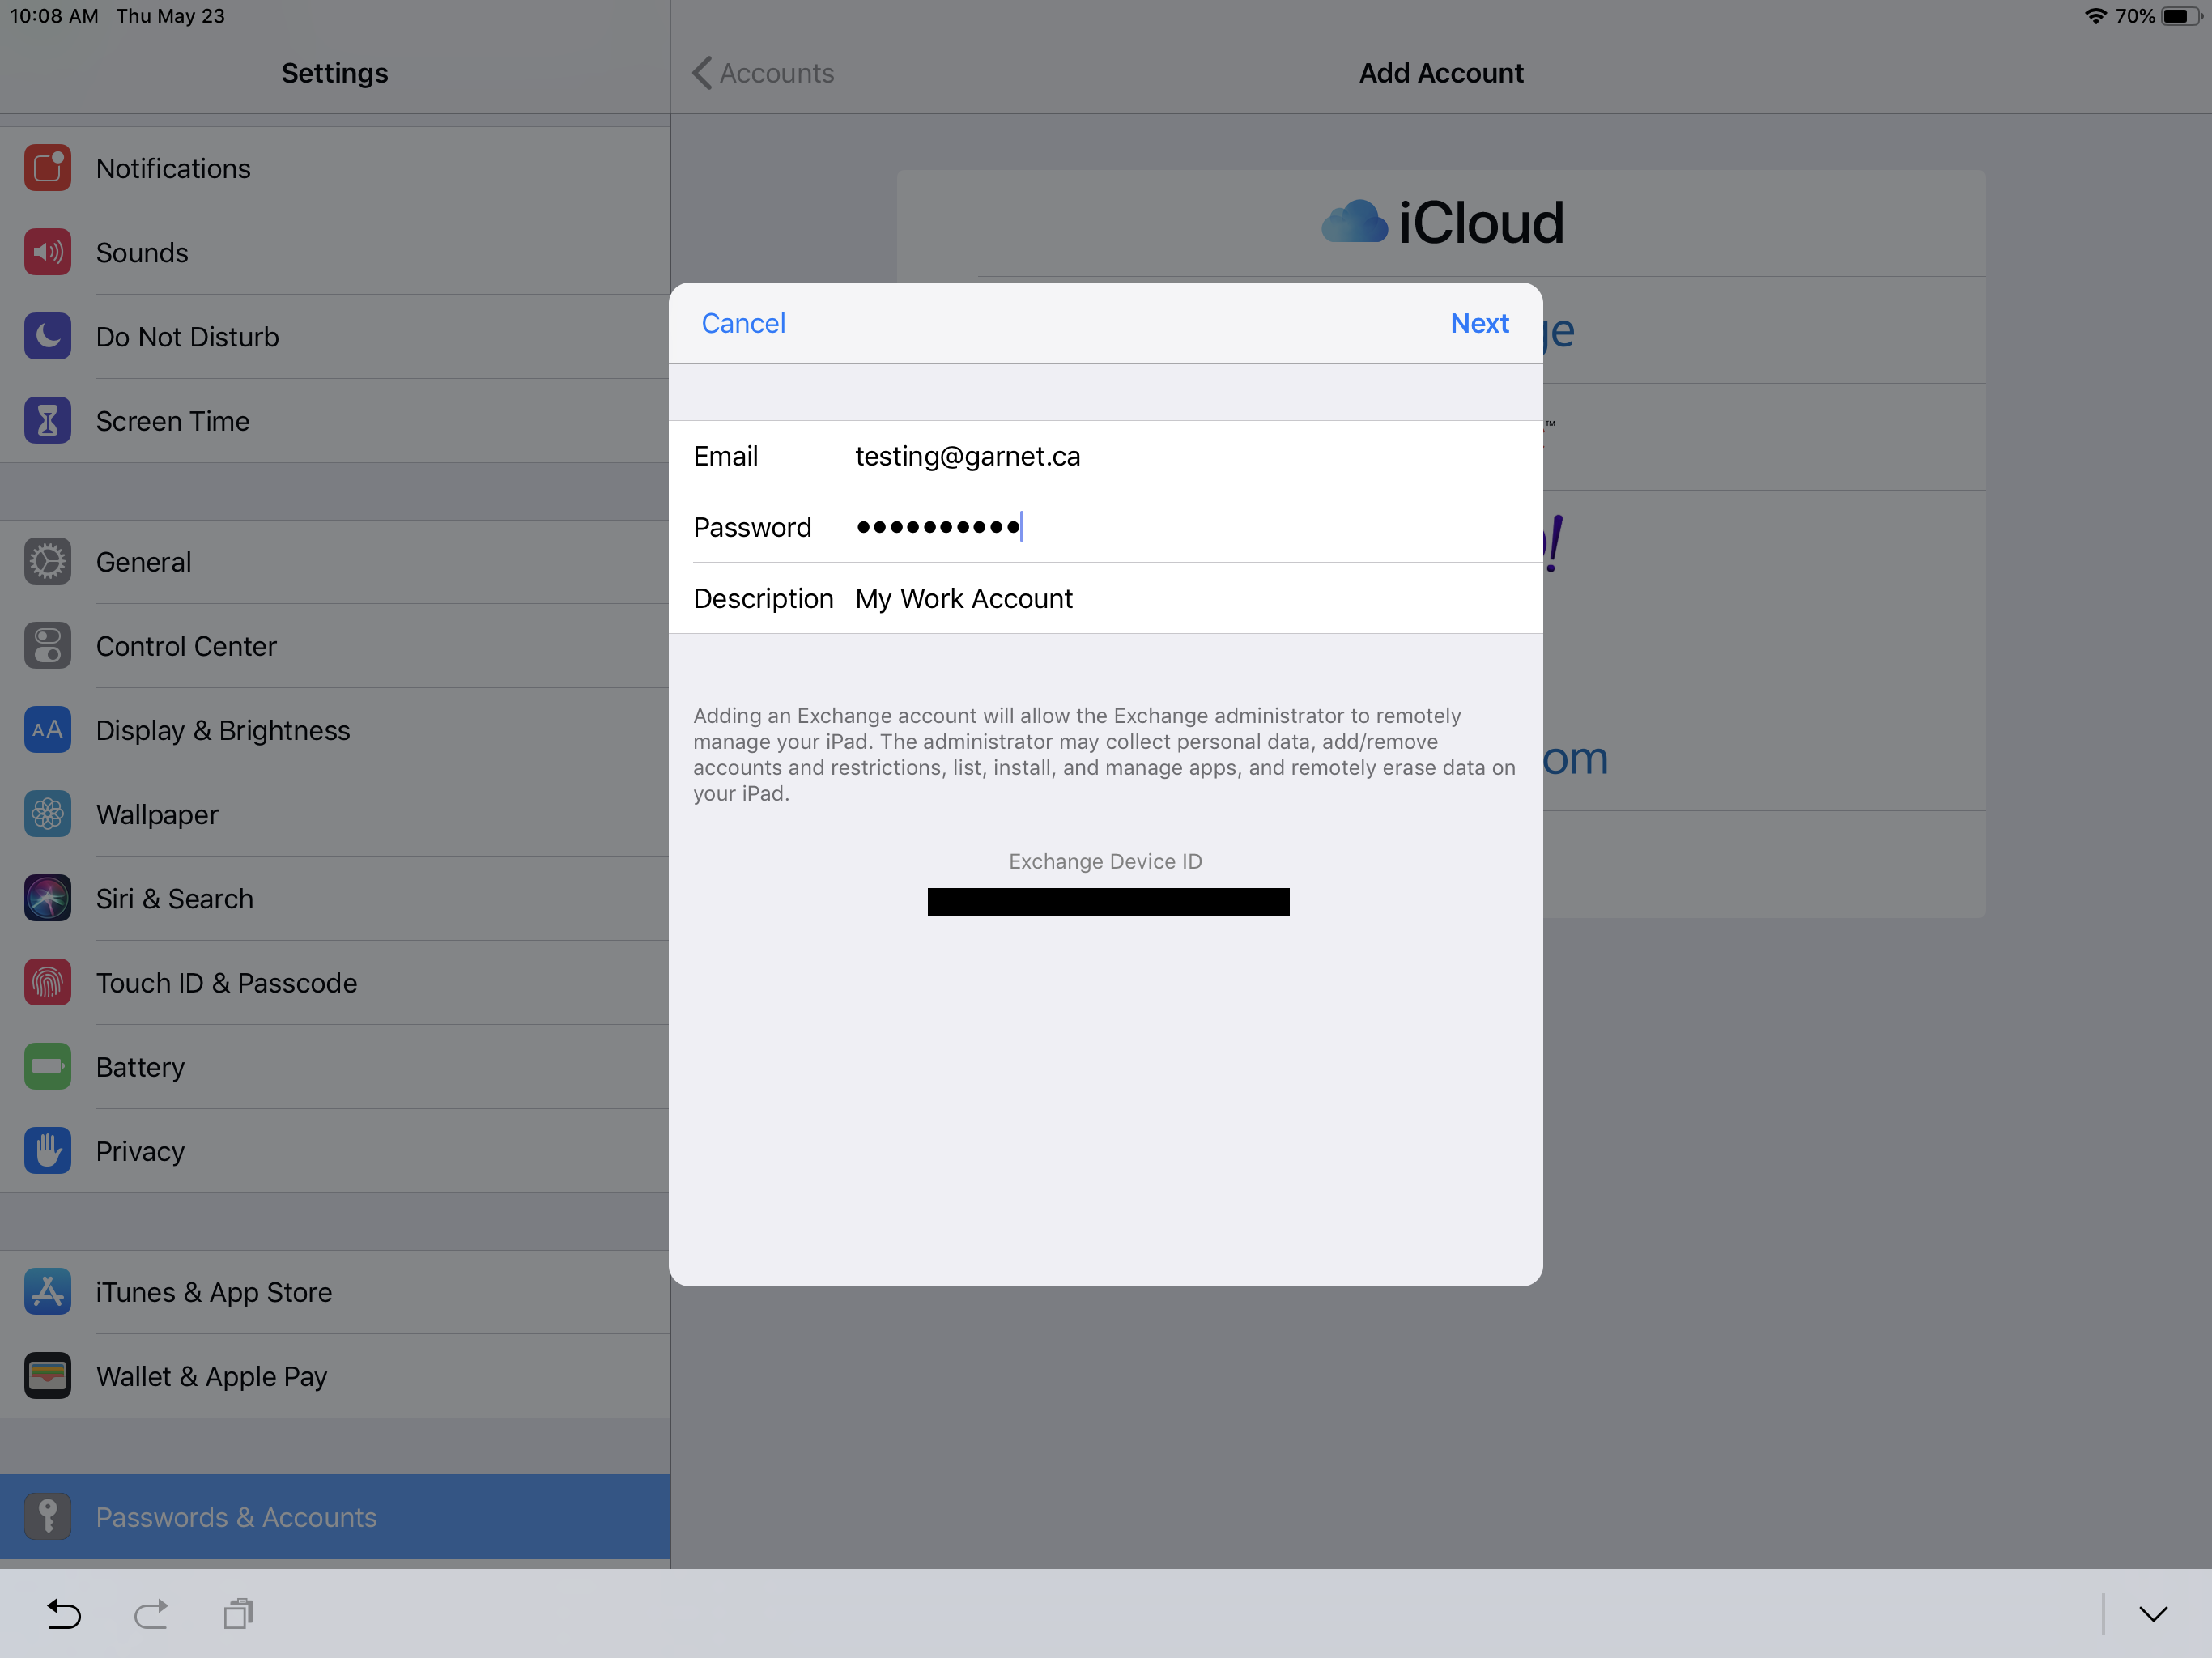Open Touch ID & Passcode fingerprint icon
The image size is (2212, 1658).
click(x=47, y=982)
